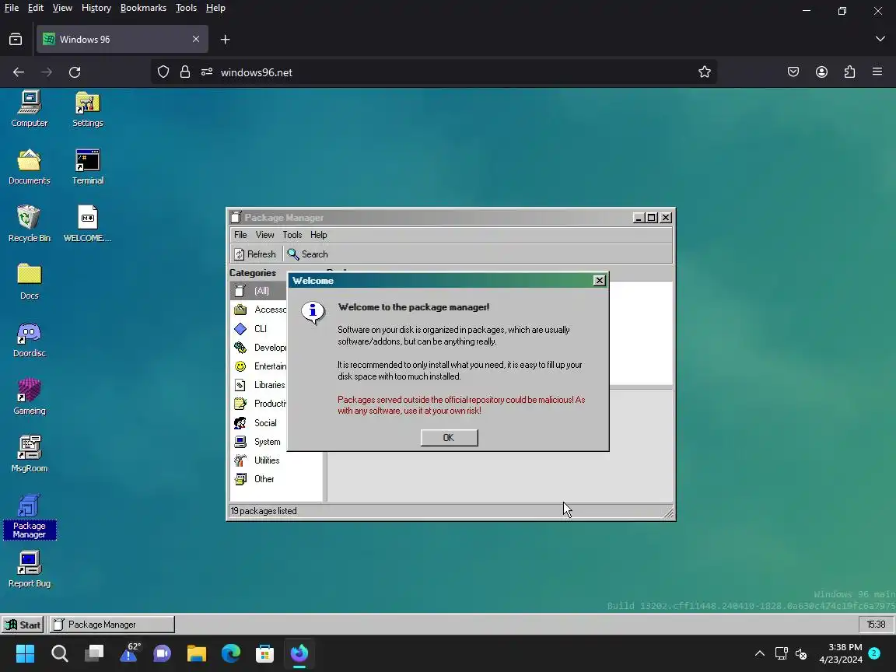Select the Productivity category

pyautogui.click(x=259, y=404)
